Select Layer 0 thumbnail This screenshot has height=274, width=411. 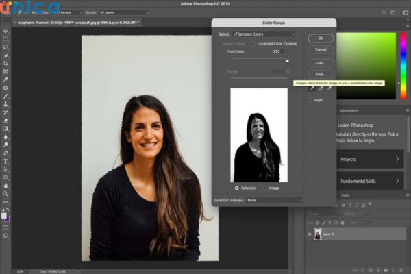tap(318, 234)
